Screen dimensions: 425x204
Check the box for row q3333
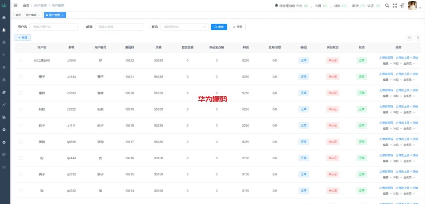[x=21, y=174]
